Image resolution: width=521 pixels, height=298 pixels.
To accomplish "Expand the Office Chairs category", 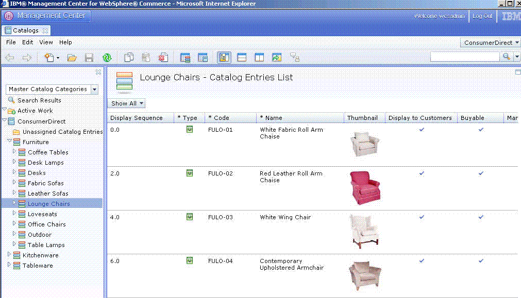I will pyautogui.click(x=14, y=223).
